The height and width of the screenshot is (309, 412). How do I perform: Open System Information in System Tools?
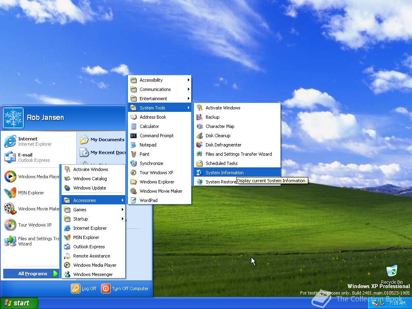pos(237,173)
